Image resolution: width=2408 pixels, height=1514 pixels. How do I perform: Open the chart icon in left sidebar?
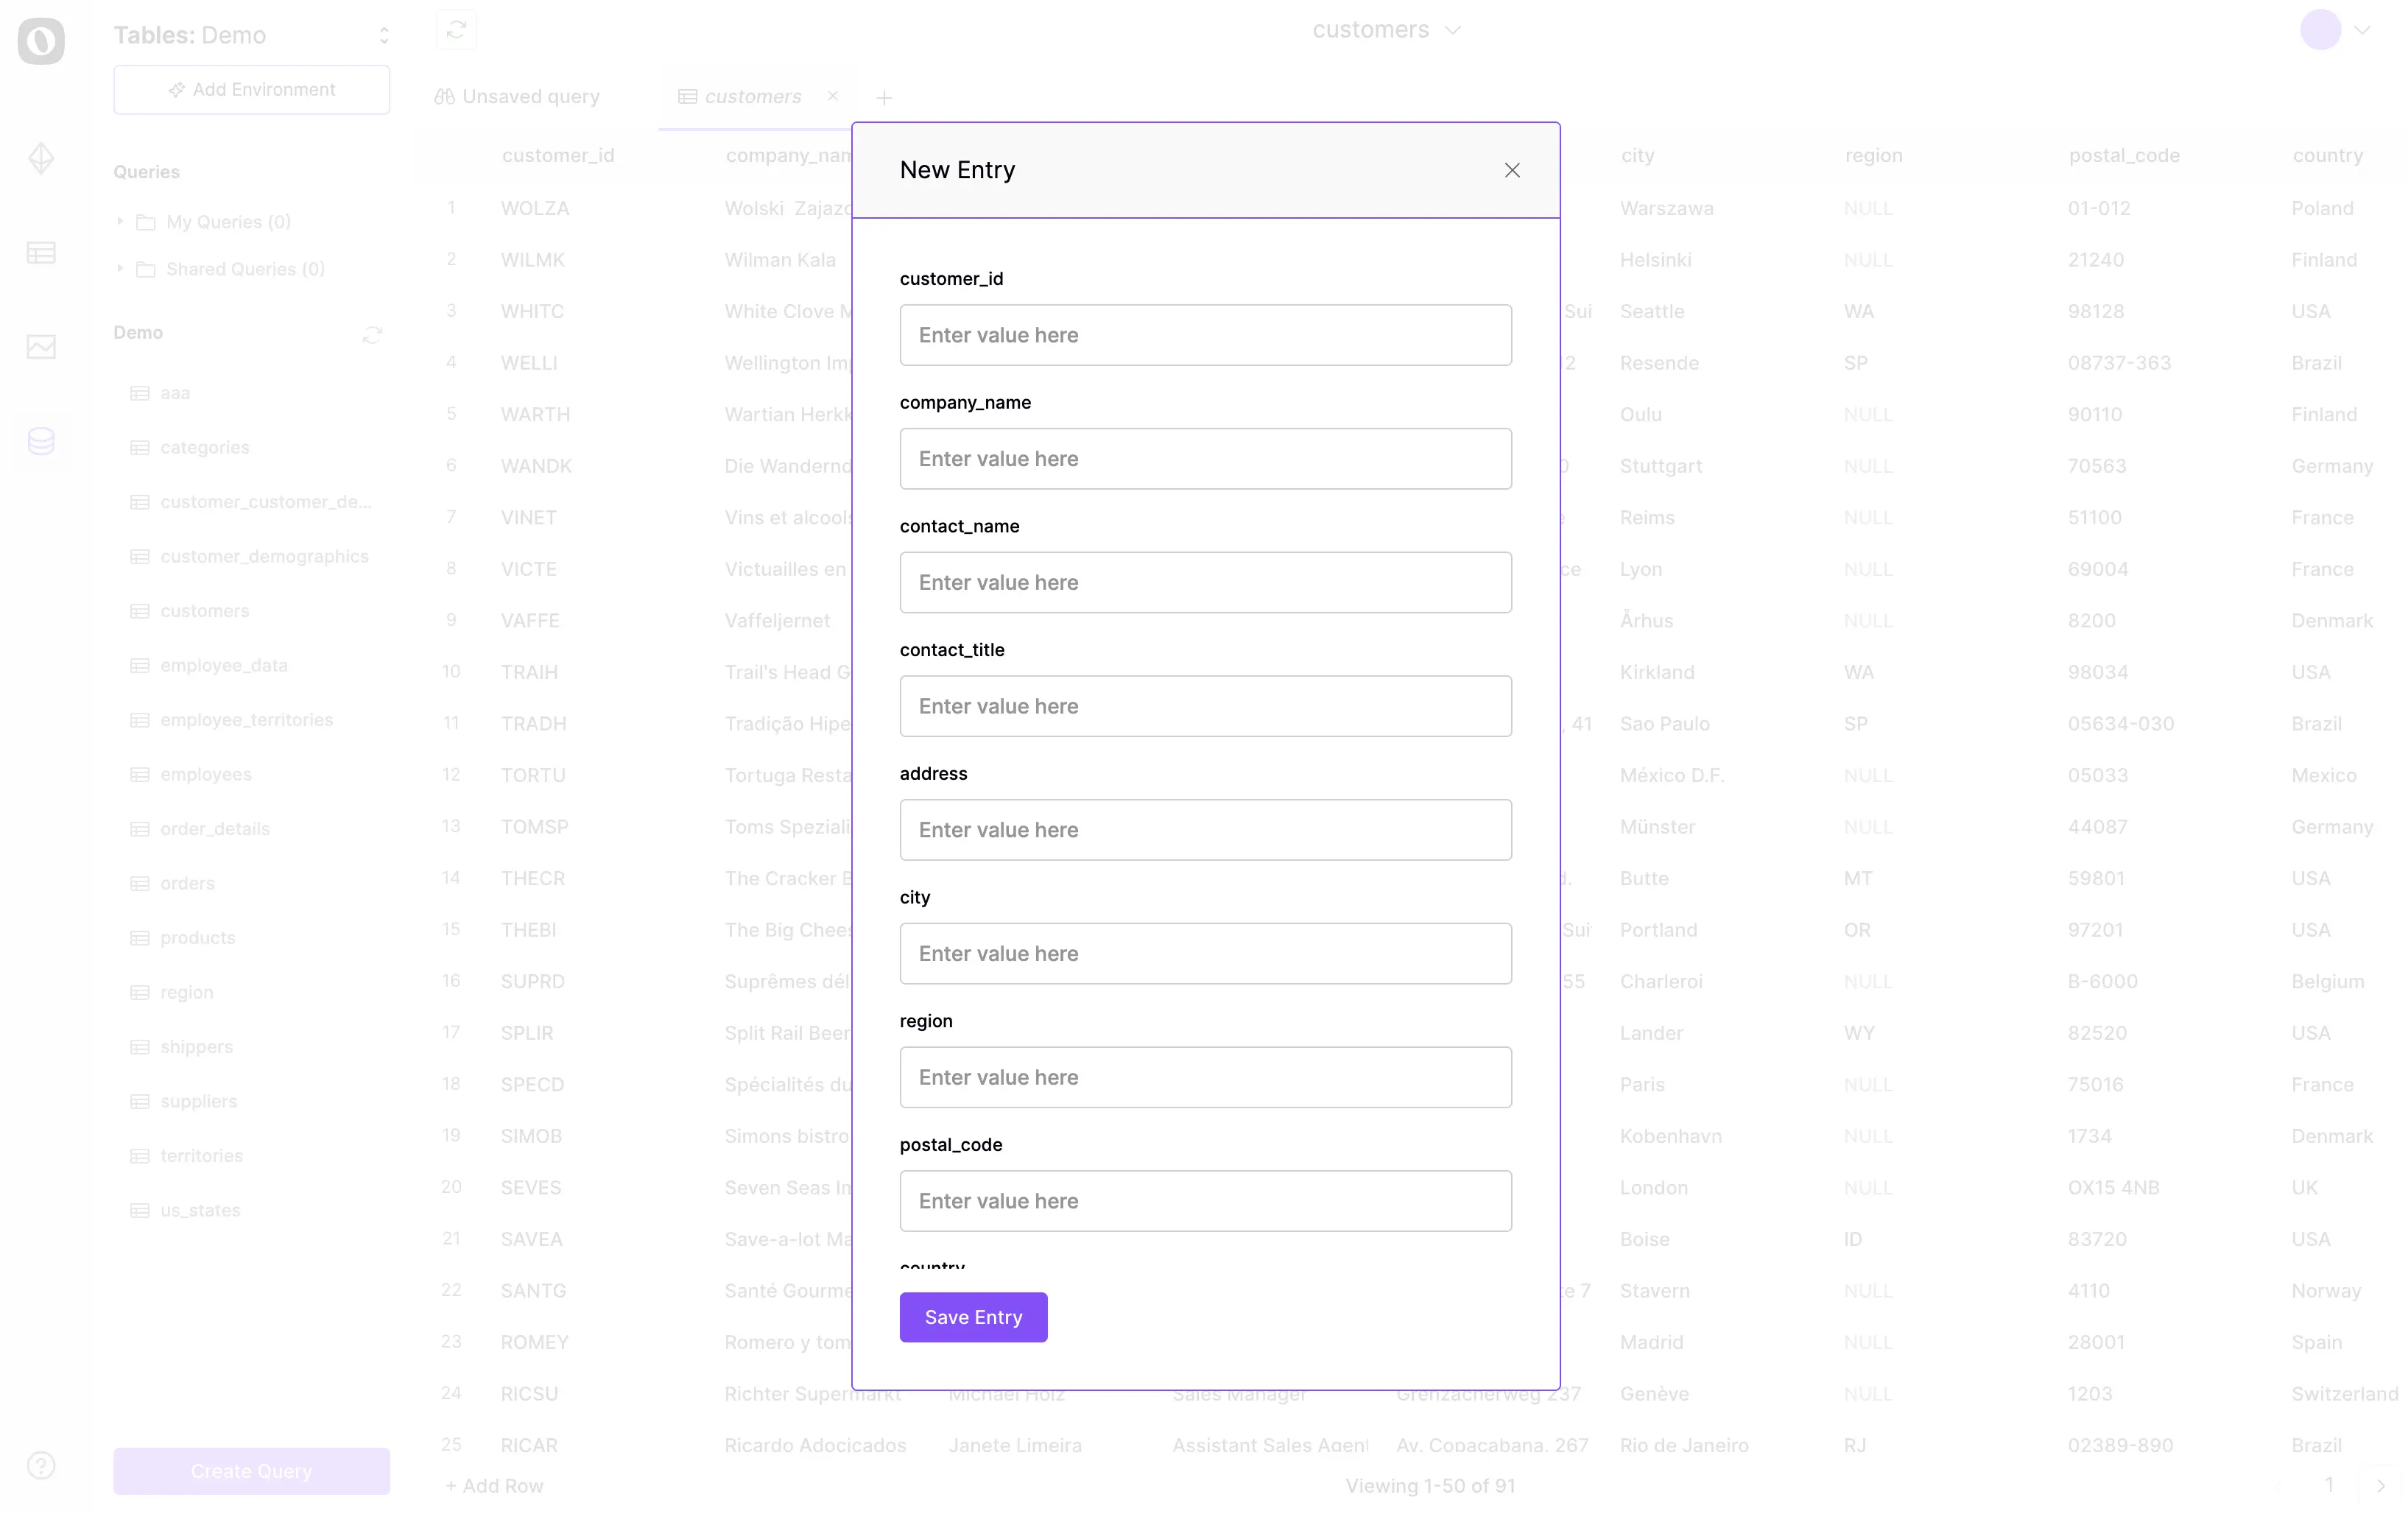pos(41,347)
